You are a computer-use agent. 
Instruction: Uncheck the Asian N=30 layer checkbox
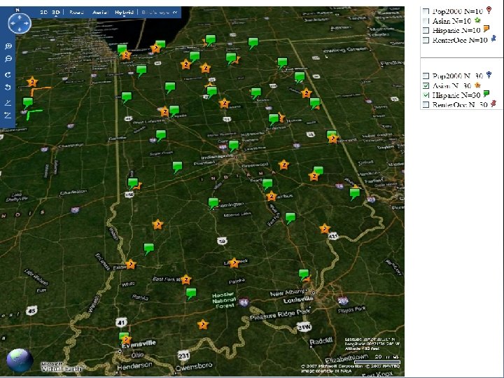[x=426, y=85]
